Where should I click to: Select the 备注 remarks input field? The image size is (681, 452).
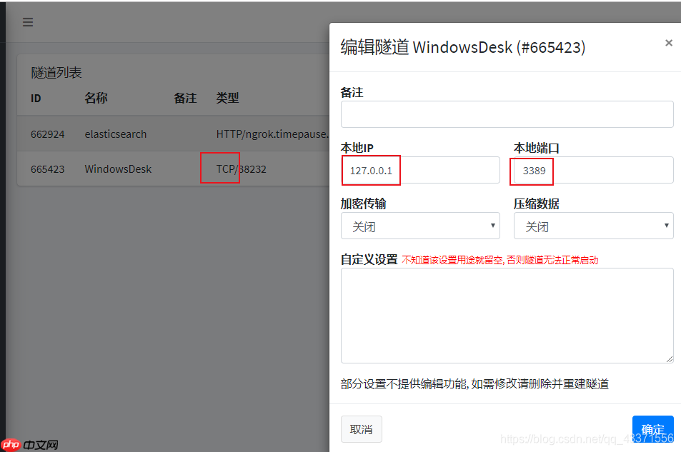[507, 114]
